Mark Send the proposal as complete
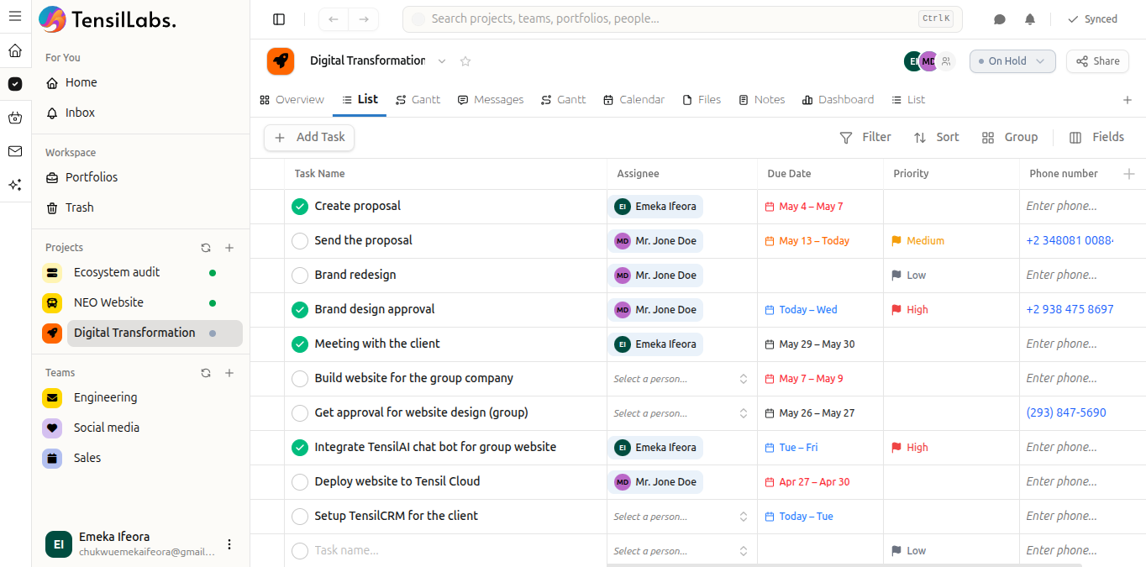The width and height of the screenshot is (1146, 567). 300,241
